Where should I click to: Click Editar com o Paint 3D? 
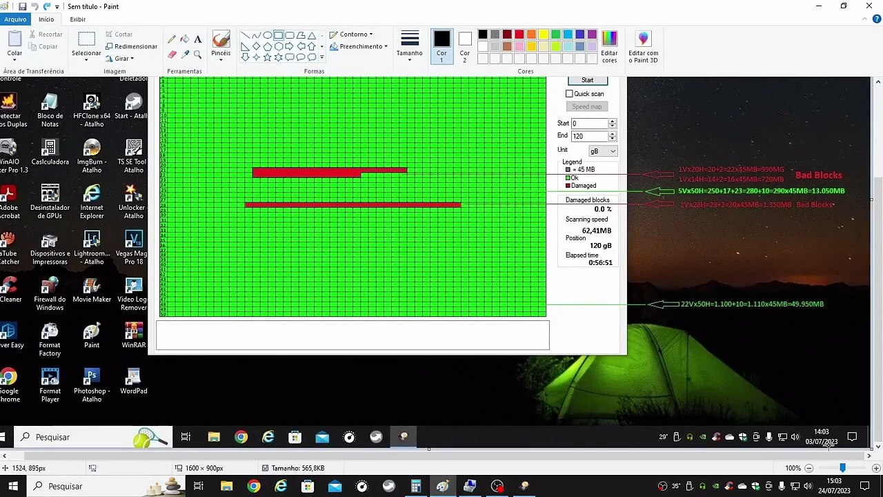[x=643, y=47]
